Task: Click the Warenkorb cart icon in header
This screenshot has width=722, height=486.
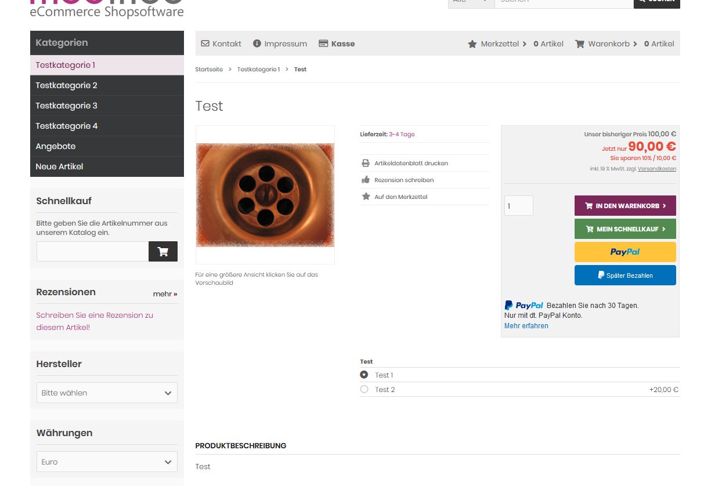Action: click(x=579, y=44)
